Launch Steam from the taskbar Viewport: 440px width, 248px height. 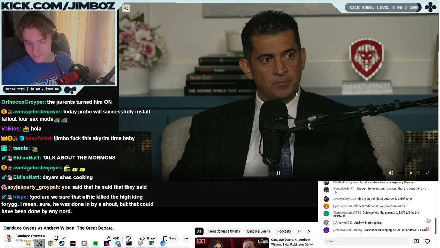(62, 244)
